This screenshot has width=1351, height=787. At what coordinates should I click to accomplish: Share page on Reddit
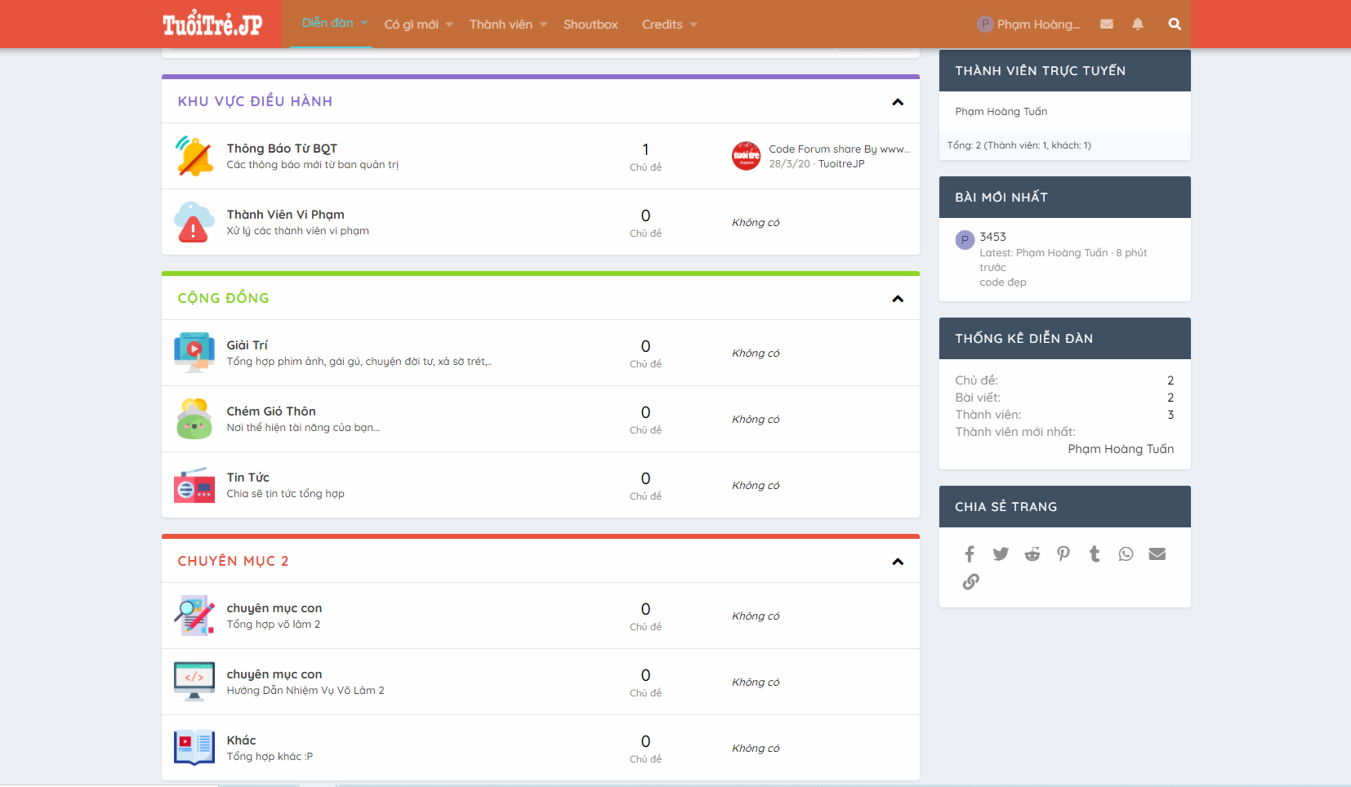point(1032,554)
